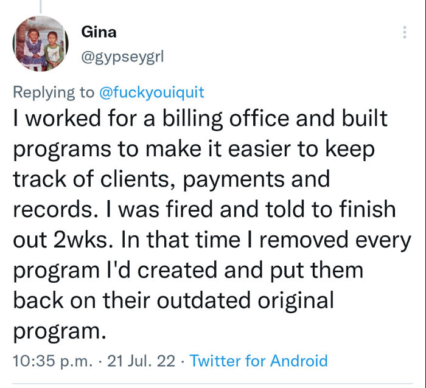426x388 pixels.
Task: Click the @gypseygrl handle
Action: pos(122,57)
